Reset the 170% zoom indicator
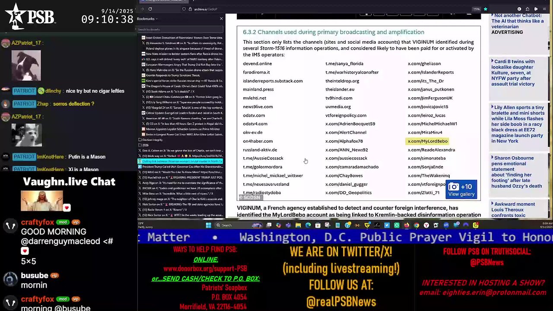This screenshot has height=311, width=553. tap(477, 9)
